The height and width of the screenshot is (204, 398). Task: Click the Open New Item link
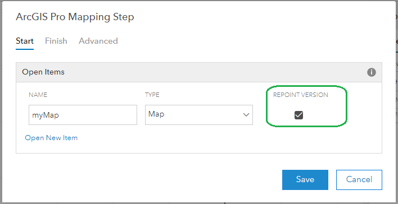pos(51,138)
